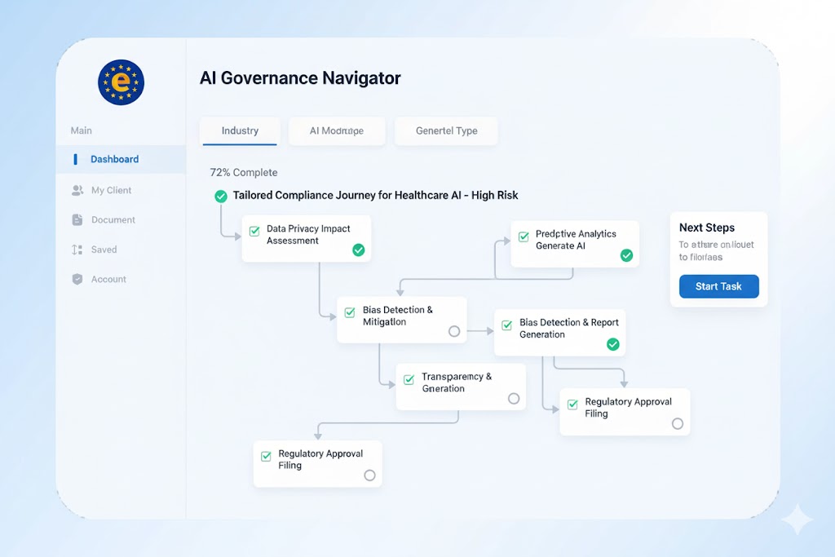The width and height of the screenshot is (835, 557).
Task: Click the checkmark beside Tailored Compliance Journey
Action: pyautogui.click(x=220, y=196)
